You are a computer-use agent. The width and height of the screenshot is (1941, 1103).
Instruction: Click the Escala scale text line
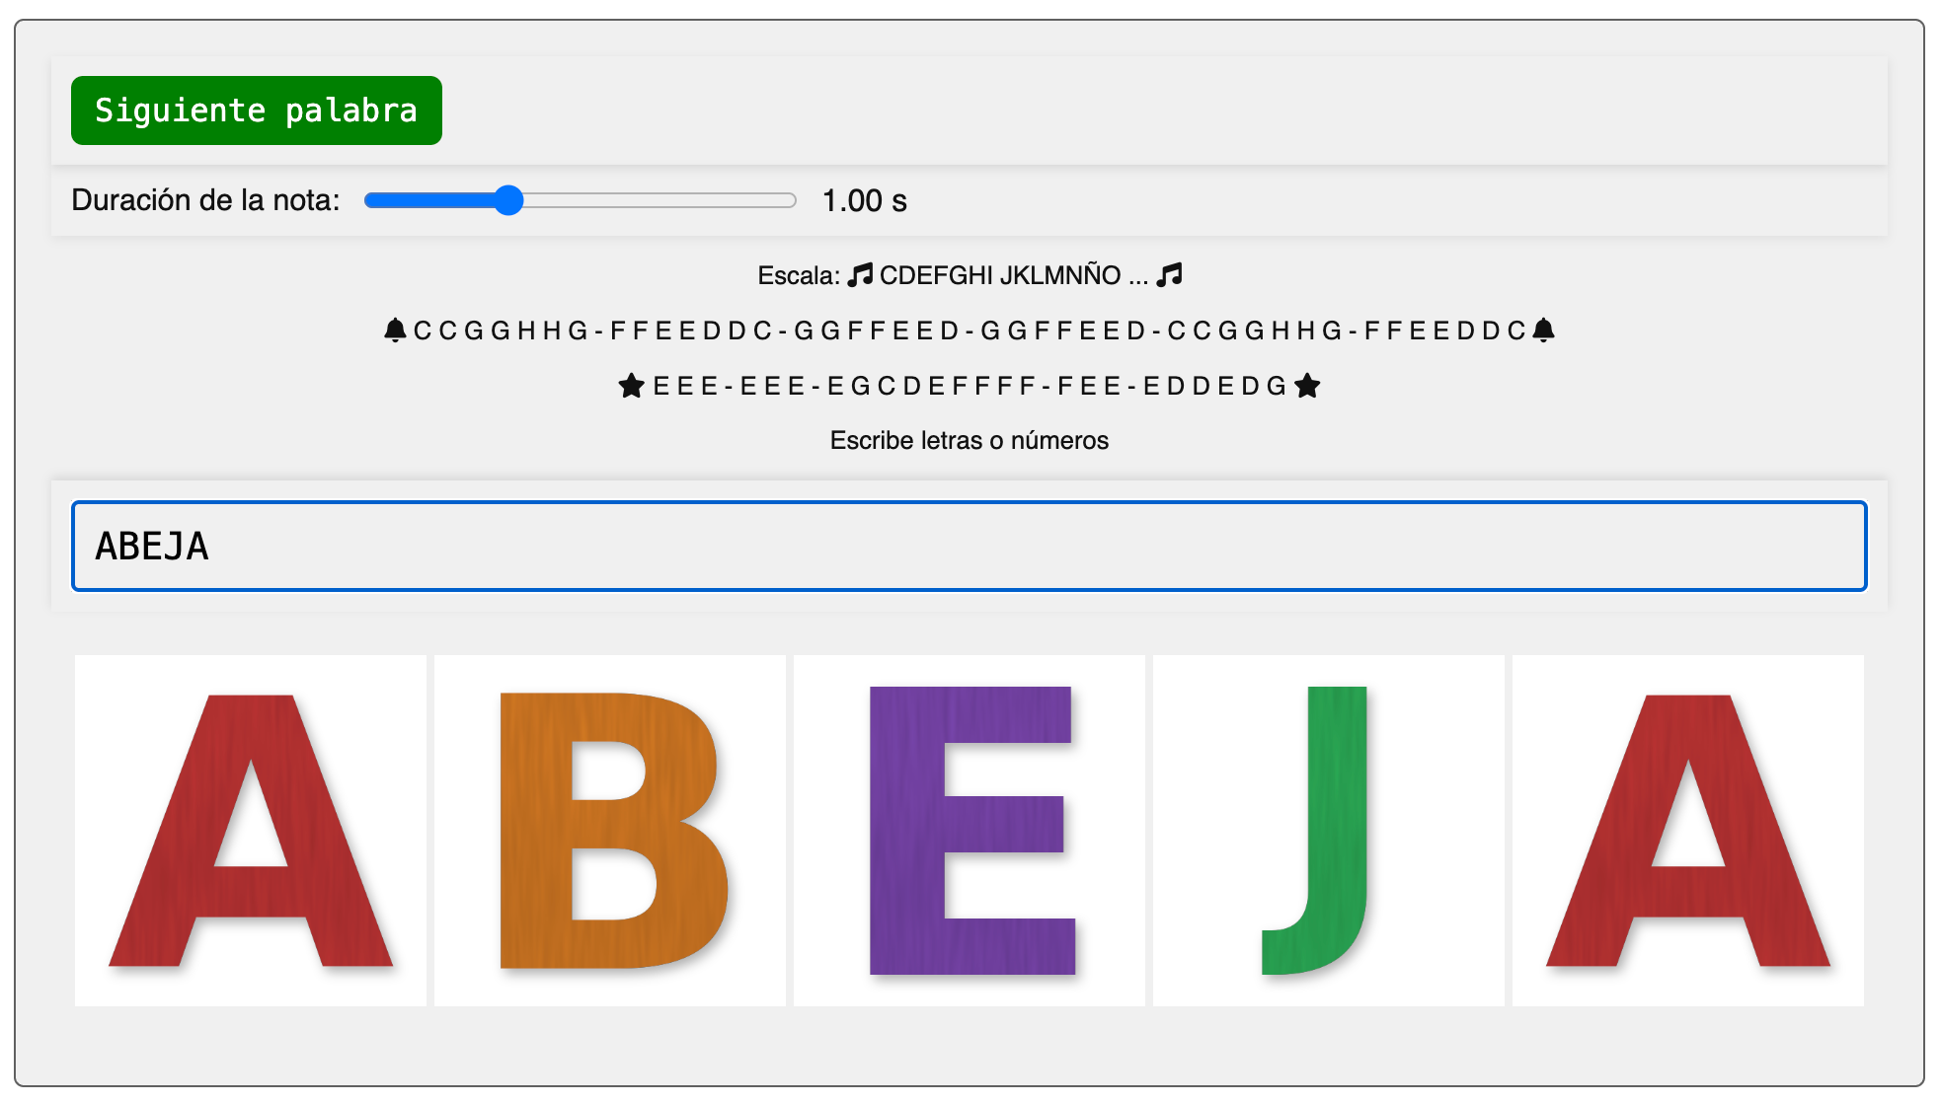coord(970,275)
